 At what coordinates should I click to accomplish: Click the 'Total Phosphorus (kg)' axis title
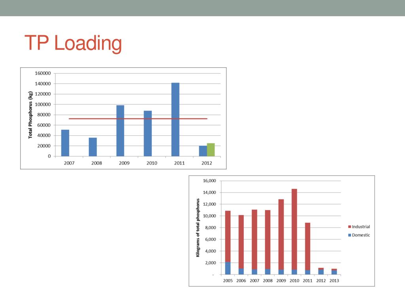coord(30,115)
